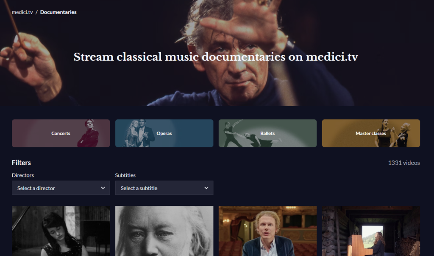Image resolution: width=434 pixels, height=256 pixels.
Task: Open the barn piano player video thumbnail
Action: [x=371, y=231]
